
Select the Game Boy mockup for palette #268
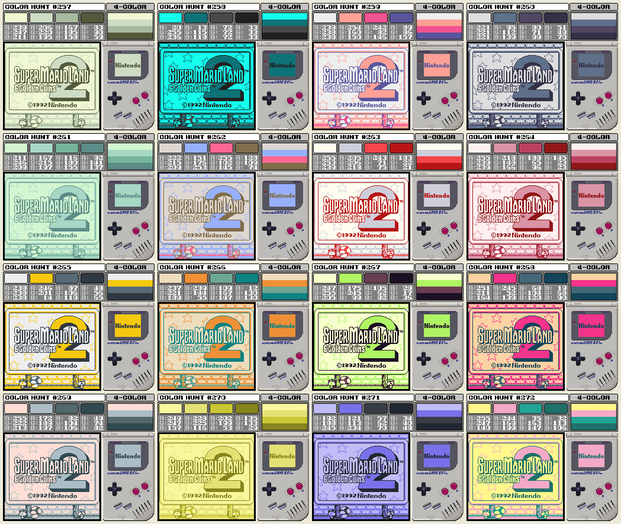click(x=592, y=346)
